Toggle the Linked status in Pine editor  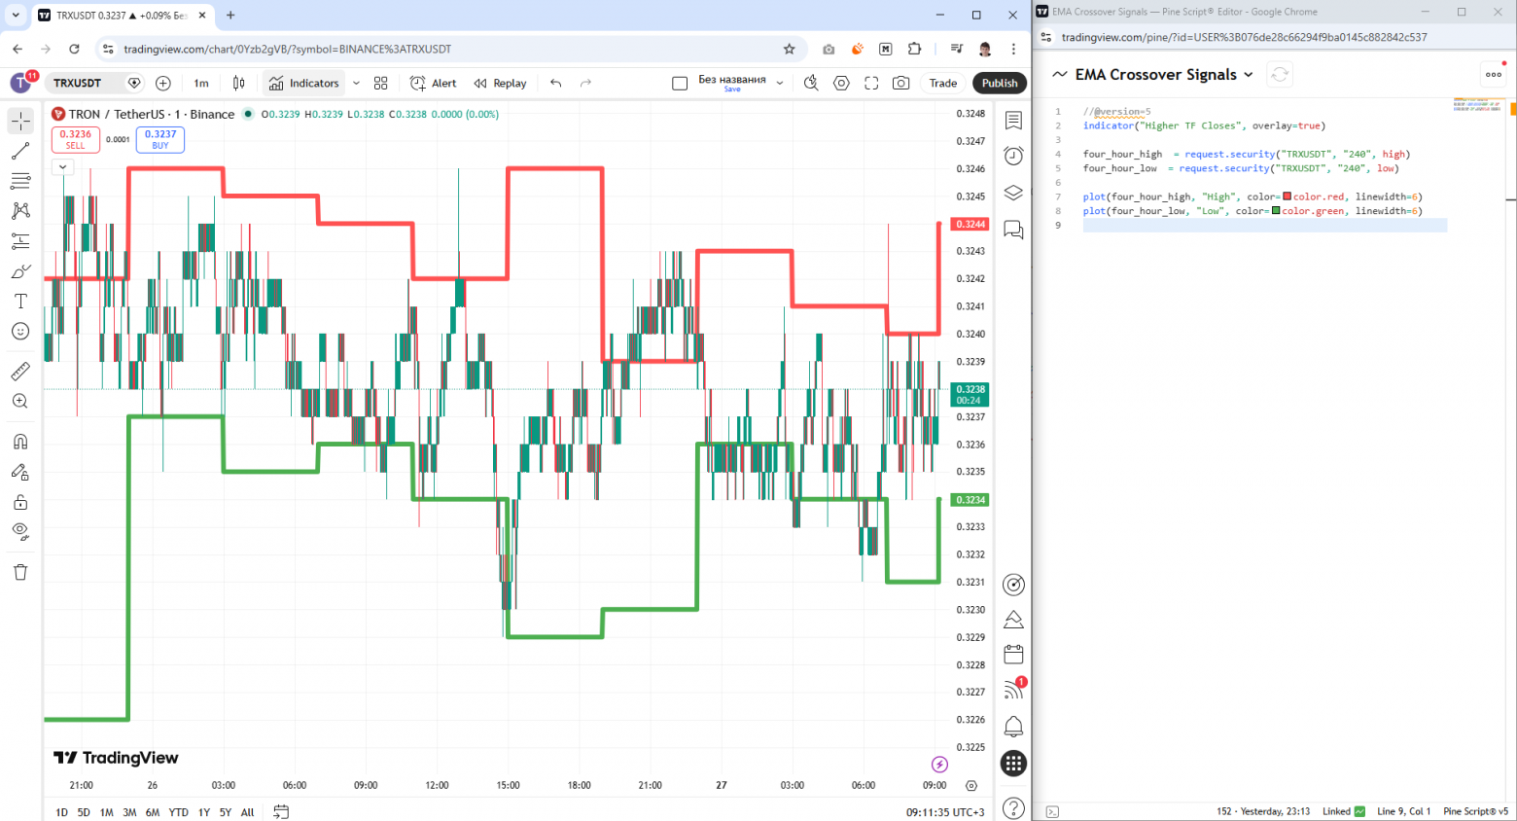point(1343,811)
